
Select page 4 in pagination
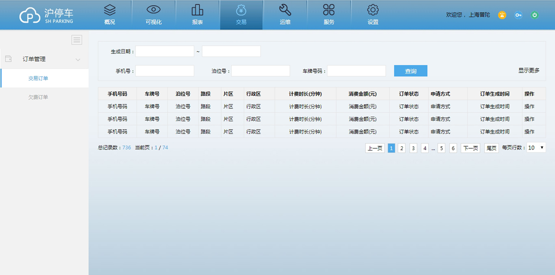click(425, 148)
